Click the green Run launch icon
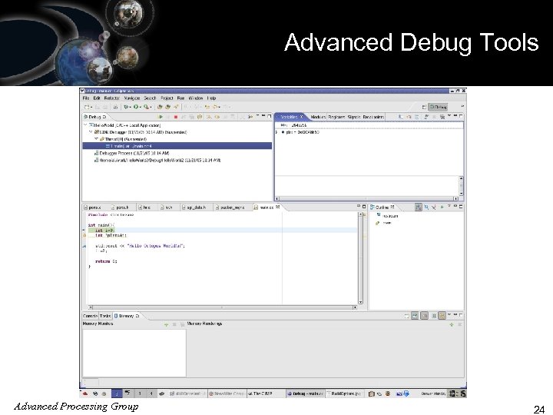The width and height of the screenshot is (553, 415). tap(135, 107)
